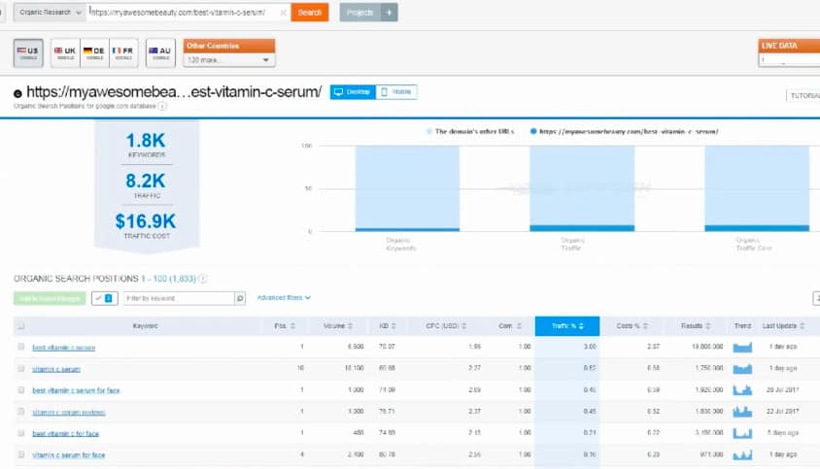Sort by the KD column arrows
Viewport: 820px width, 469px height.
coord(393,325)
